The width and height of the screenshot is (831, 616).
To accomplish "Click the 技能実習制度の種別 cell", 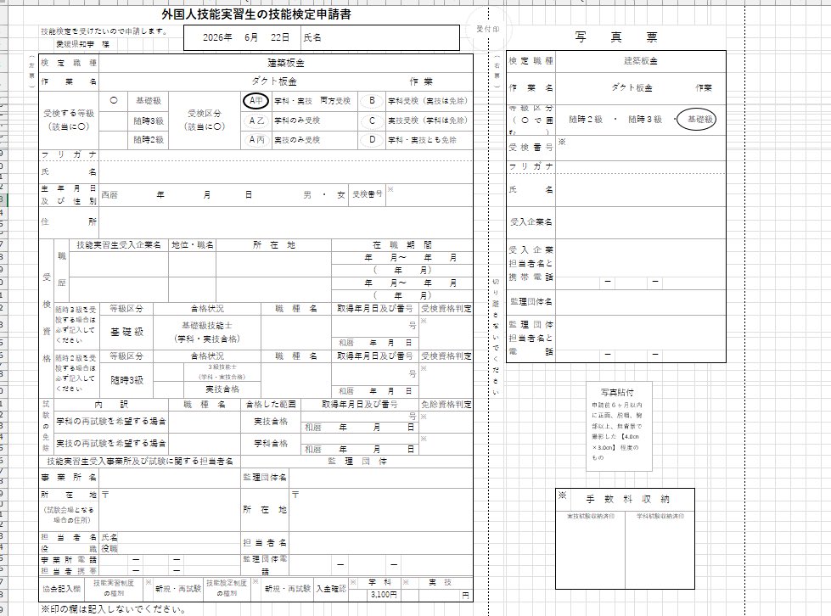I will 114,589.
